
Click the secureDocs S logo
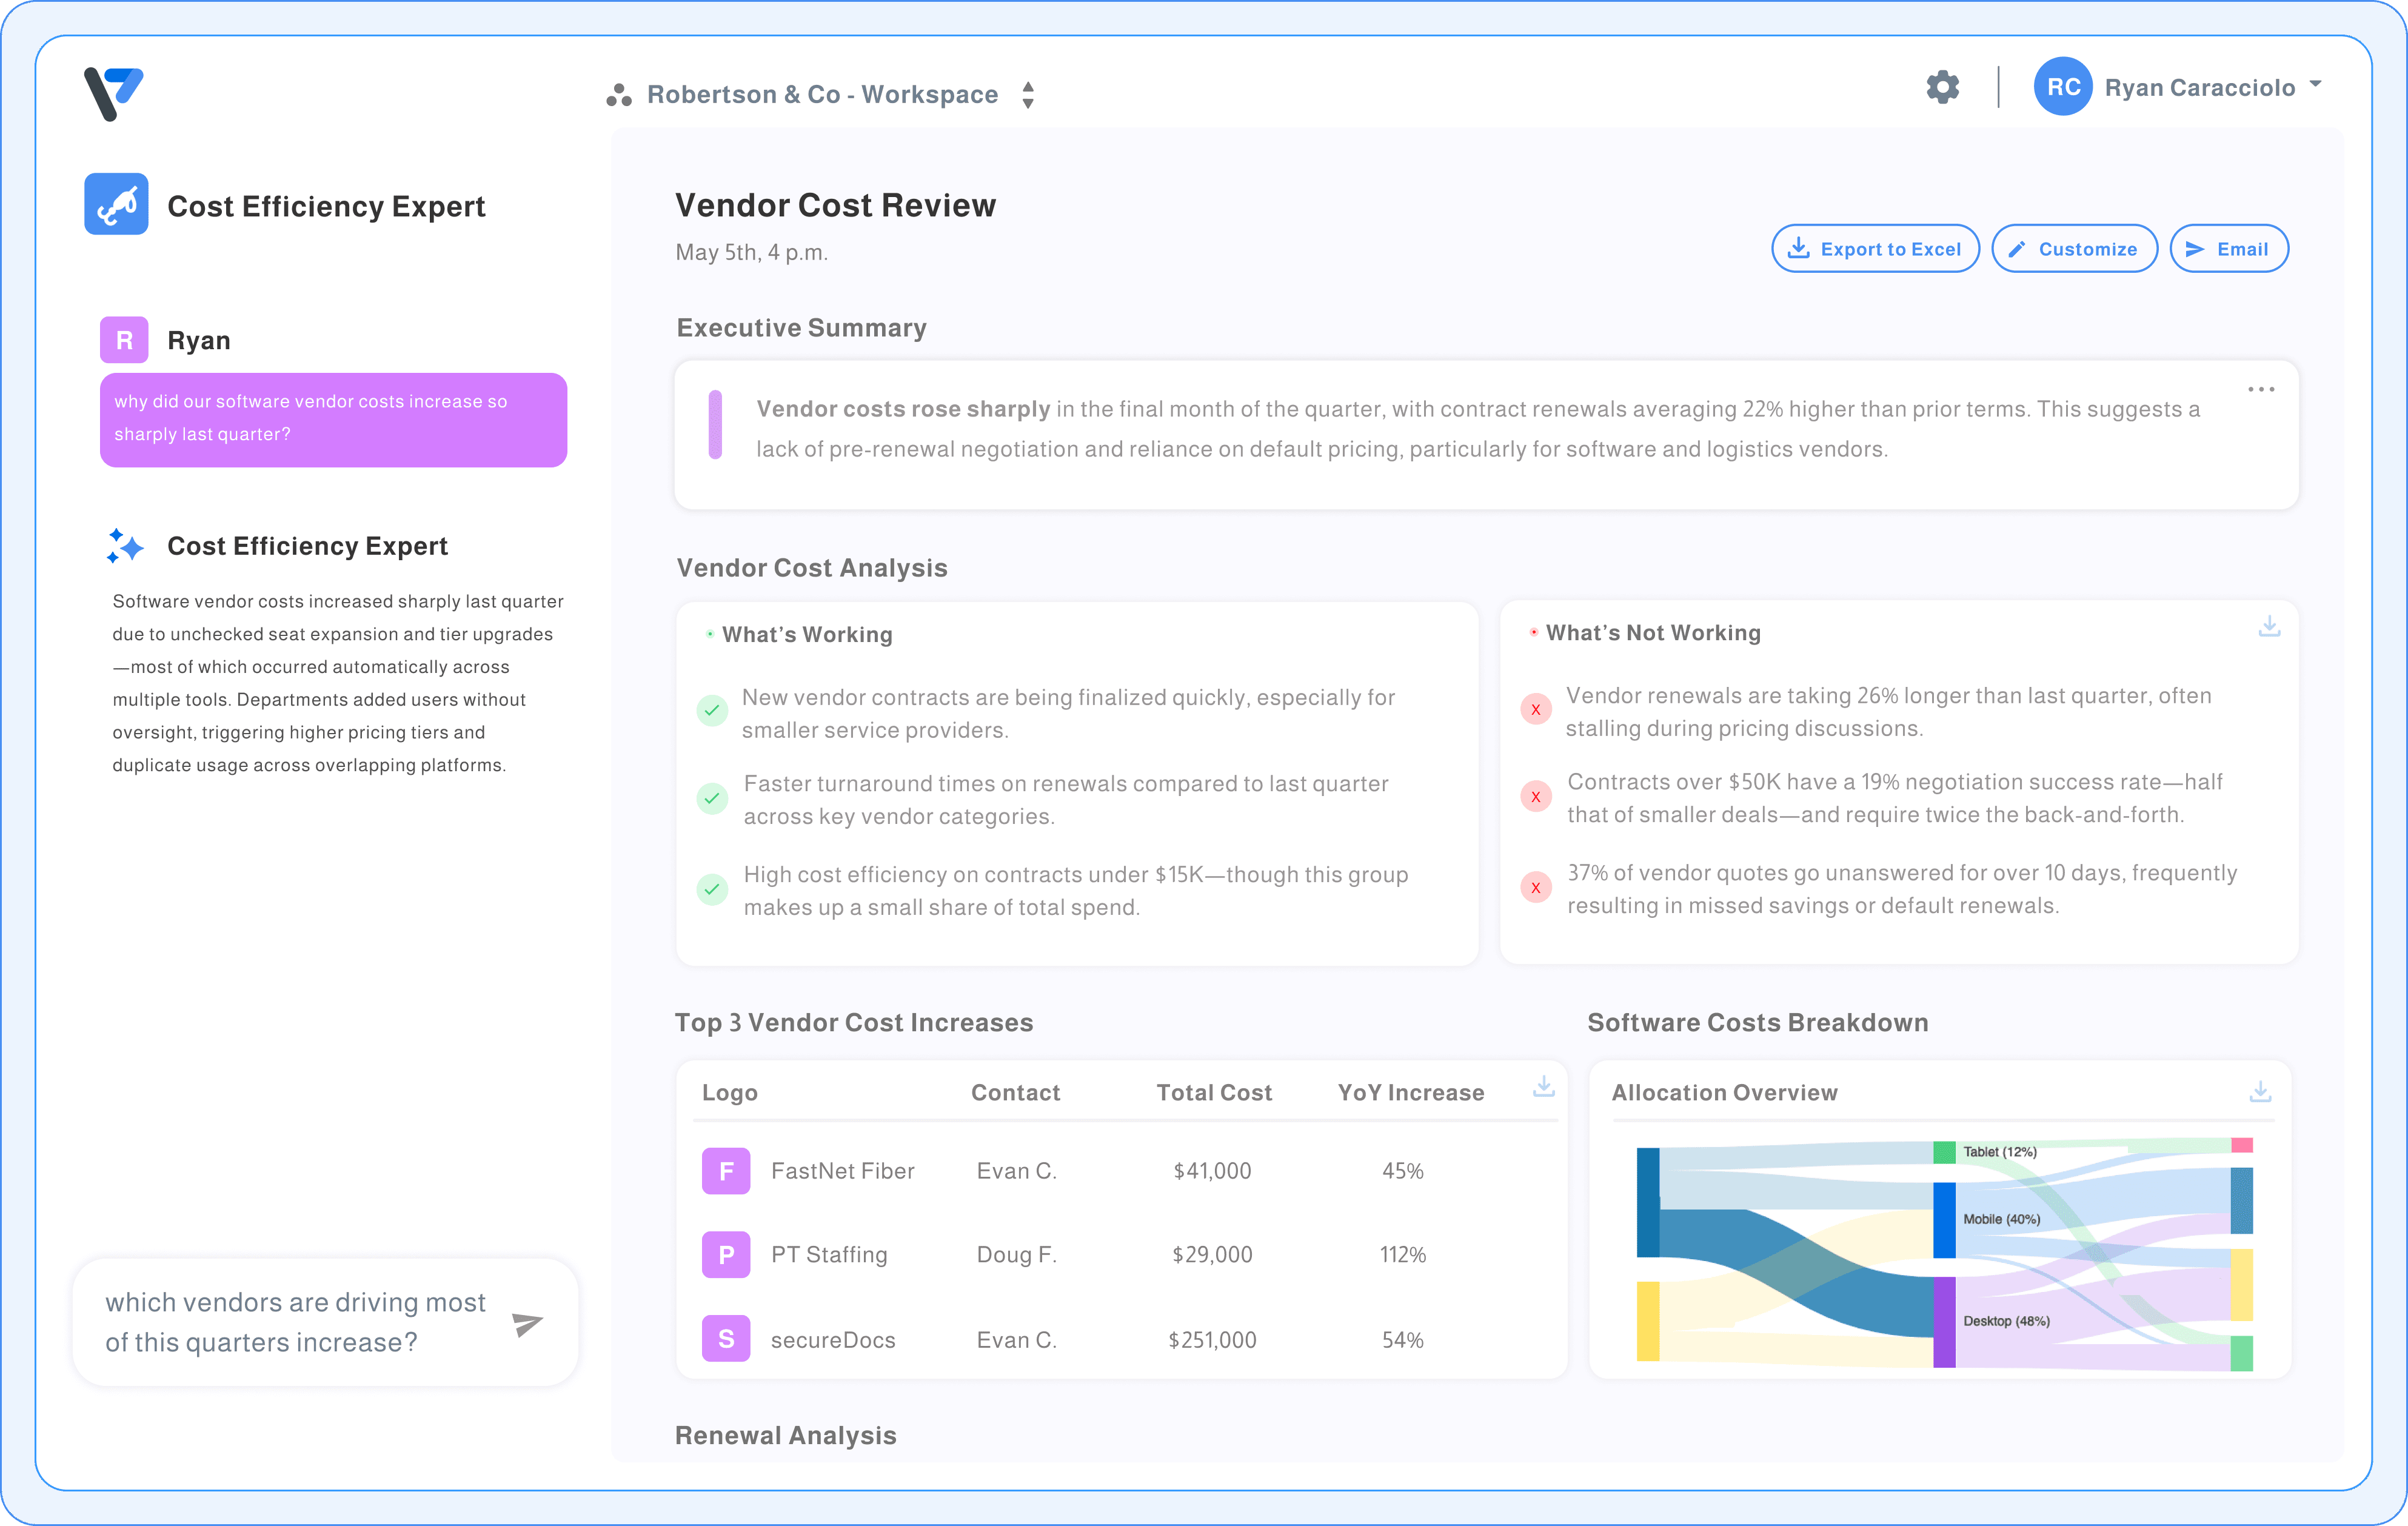pyautogui.click(x=726, y=1339)
